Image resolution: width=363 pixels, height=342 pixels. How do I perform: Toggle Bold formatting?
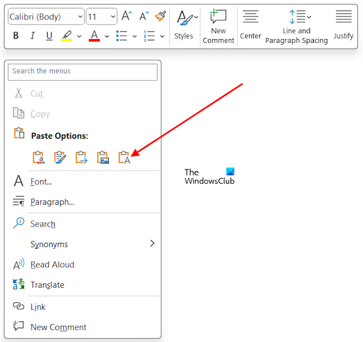[16, 36]
